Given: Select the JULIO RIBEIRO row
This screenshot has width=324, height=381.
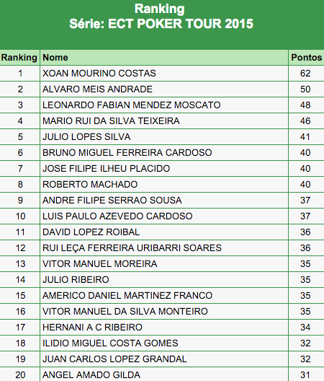Looking at the screenshot, I should pyautogui.click(x=162, y=280).
